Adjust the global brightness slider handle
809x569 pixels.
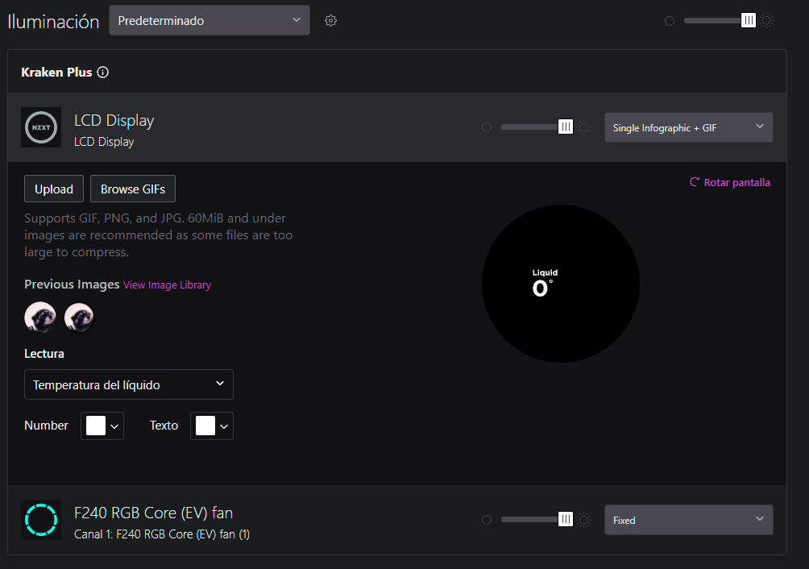(x=748, y=21)
